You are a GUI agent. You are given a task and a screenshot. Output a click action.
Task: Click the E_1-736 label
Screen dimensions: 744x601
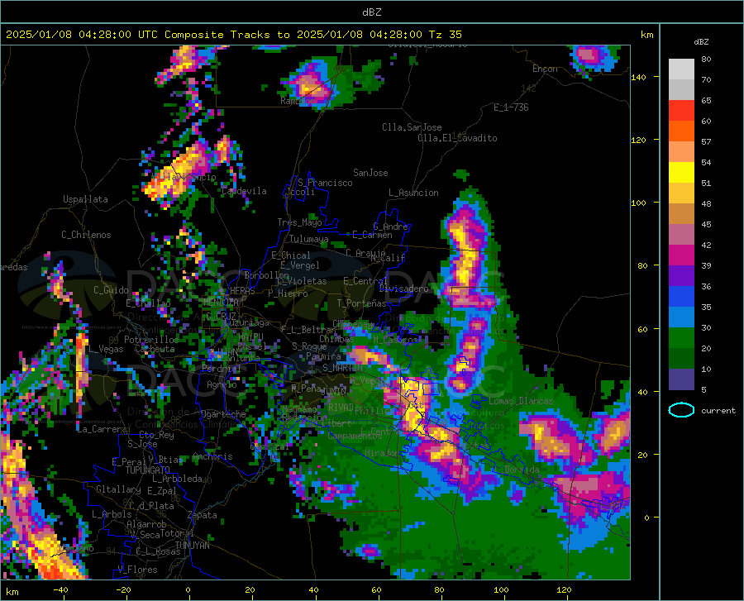tap(511, 107)
